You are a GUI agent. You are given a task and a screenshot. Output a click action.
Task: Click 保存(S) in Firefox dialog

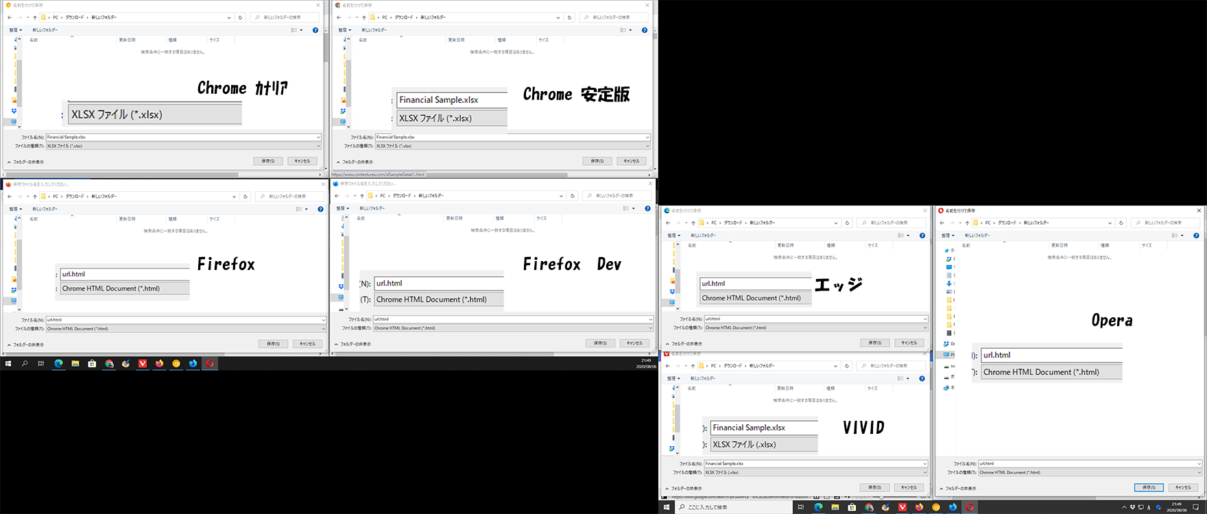pos(273,344)
